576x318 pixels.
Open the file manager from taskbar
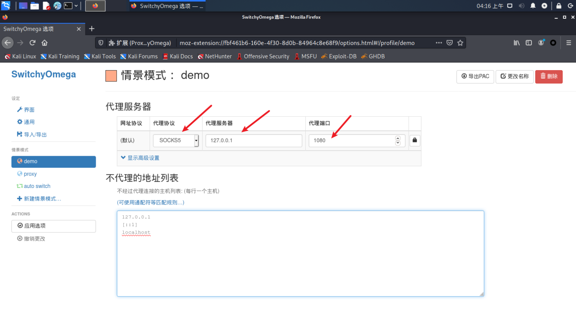(34, 6)
